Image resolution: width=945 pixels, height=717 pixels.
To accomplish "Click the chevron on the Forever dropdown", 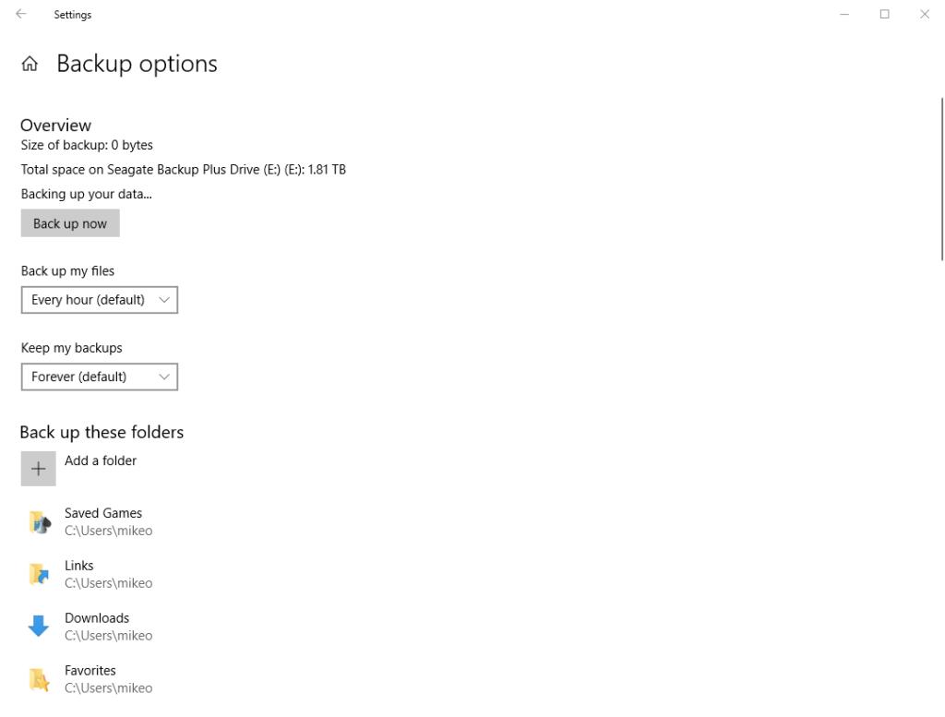I will (164, 376).
